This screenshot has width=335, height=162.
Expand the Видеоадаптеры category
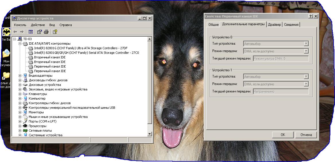[x=20, y=76]
